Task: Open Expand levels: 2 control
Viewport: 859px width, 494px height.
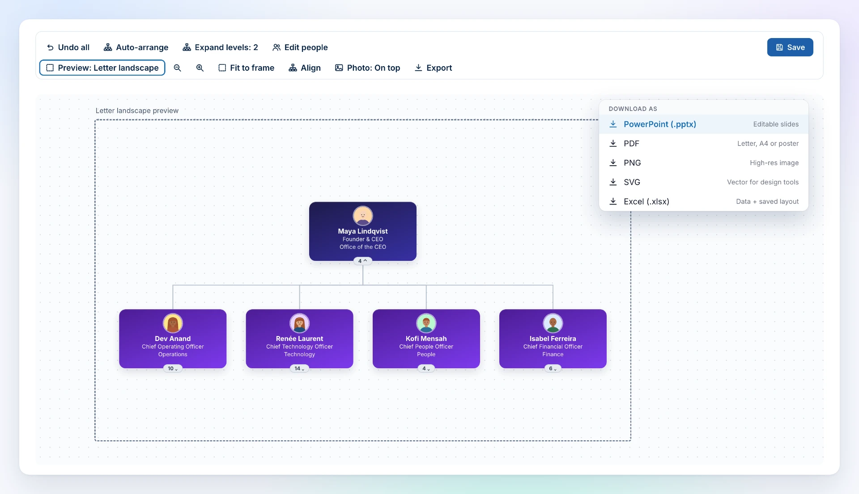Action: [x=220, y=47]
